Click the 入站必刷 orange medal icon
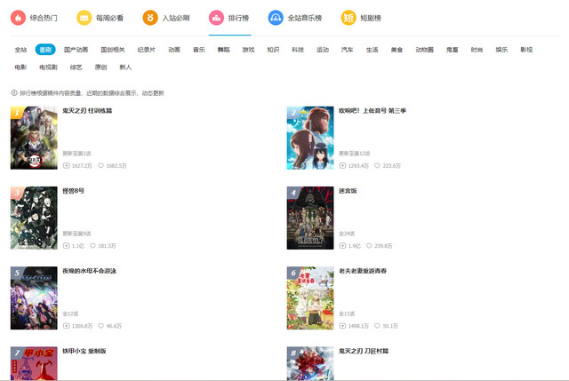Image resolution: width=569 pixels, height=381 pixels. coord(150,17)
